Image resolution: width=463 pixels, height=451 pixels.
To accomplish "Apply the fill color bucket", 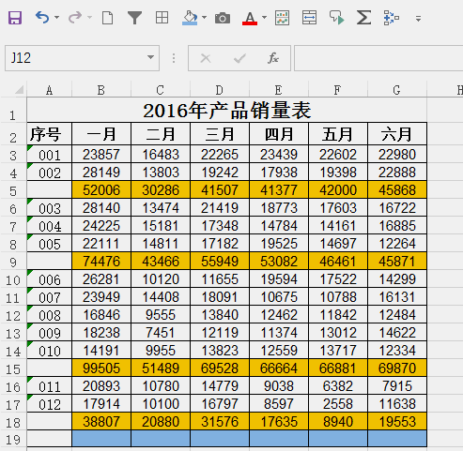I will click(190, 18).
